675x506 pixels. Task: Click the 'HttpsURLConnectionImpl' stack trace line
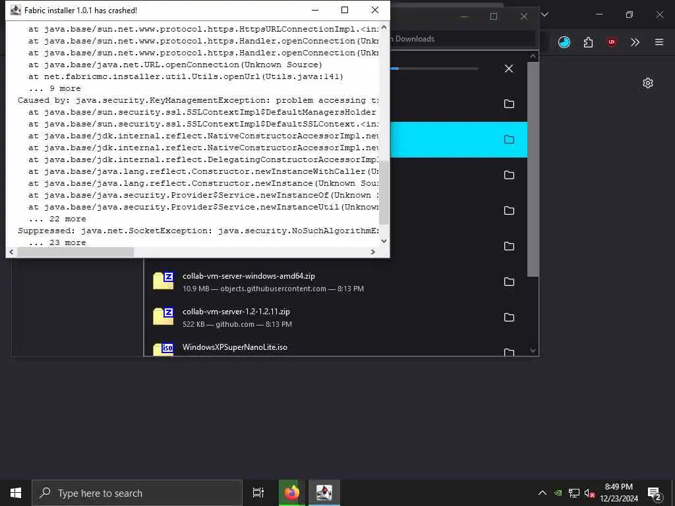click(203, 29)
